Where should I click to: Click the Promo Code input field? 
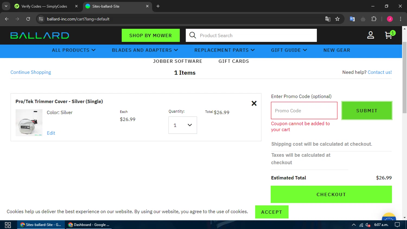pyautogui.click(x=304, y=111)
